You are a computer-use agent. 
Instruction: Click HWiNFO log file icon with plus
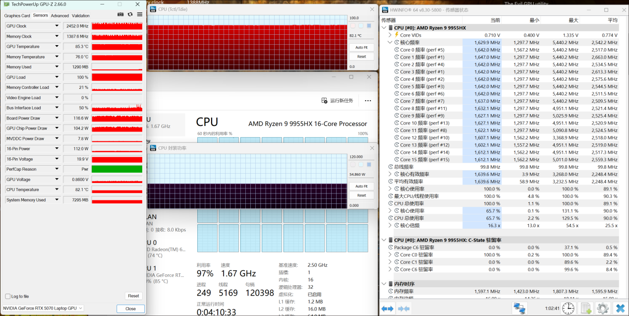coord(585,309)
